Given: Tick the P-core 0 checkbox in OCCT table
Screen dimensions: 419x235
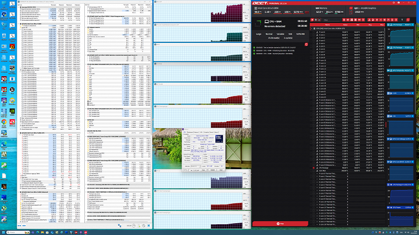Looking at the screenshot, I should (x=314, y=32).
